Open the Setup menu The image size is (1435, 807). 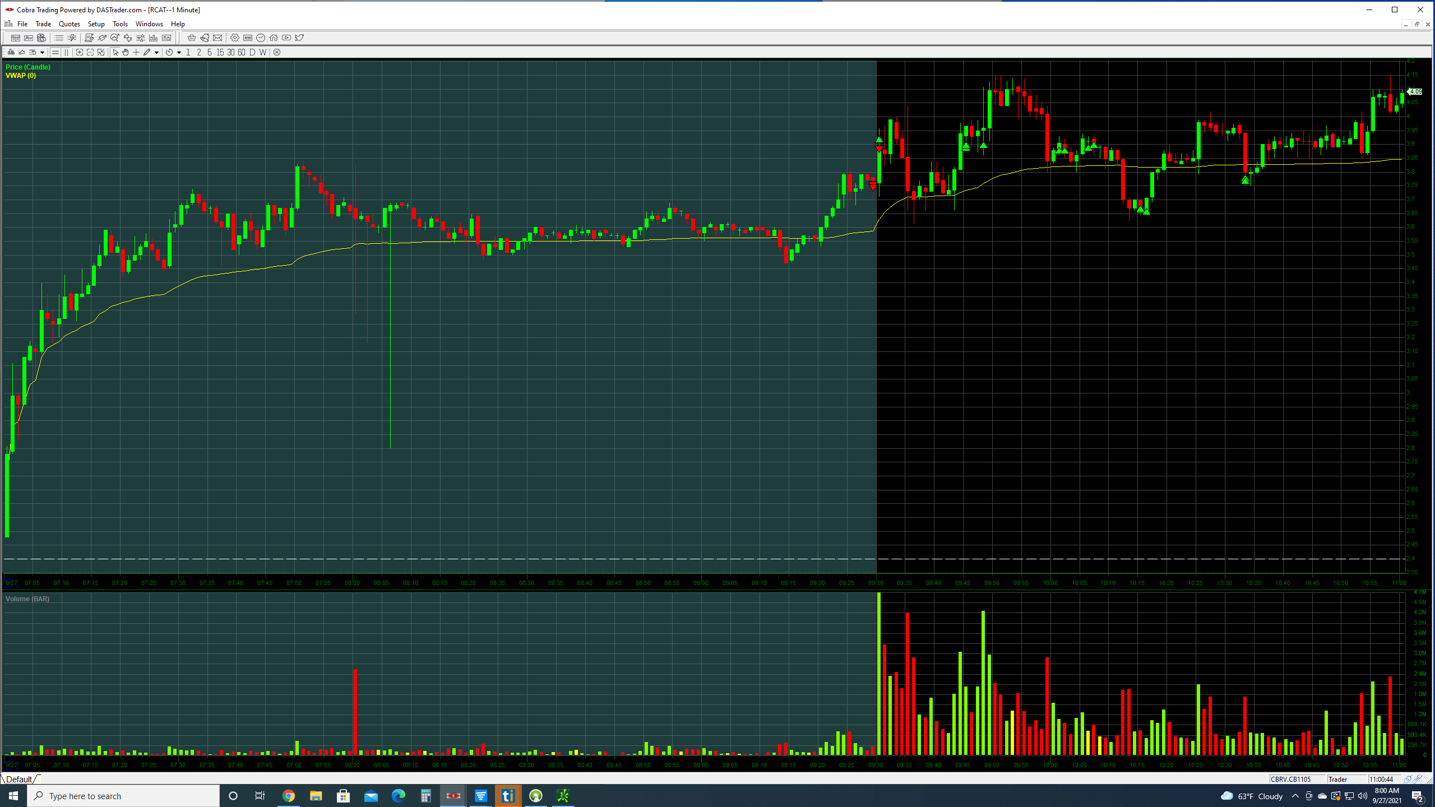tap(96, 24)
